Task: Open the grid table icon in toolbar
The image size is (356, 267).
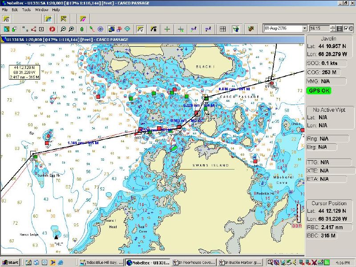Action: click(223, 29)
